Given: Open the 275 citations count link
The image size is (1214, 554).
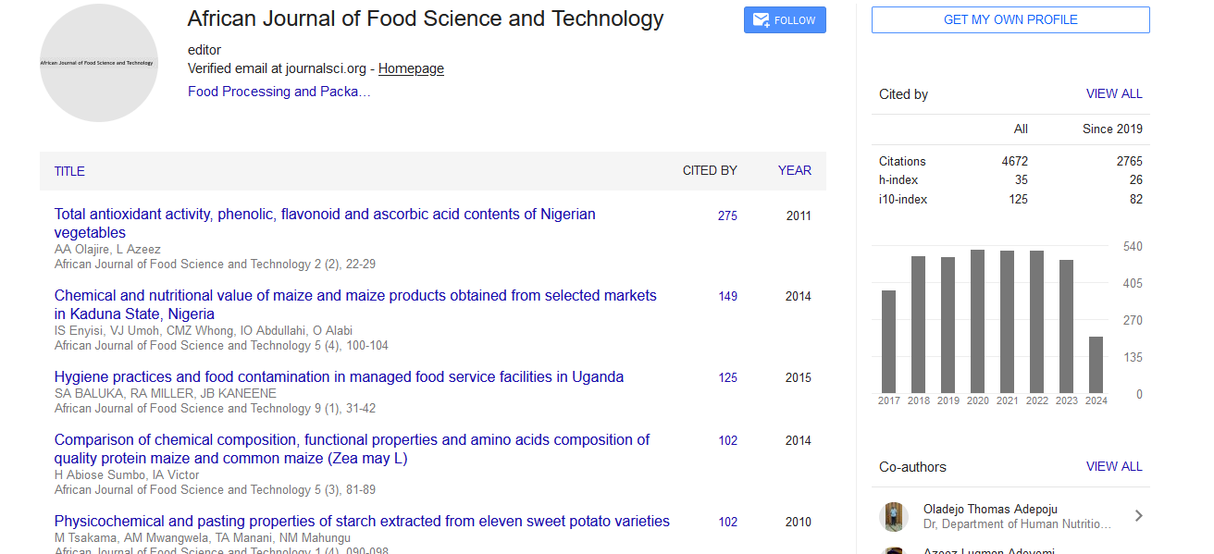Looking at the screenshot, I should (727, 215).
